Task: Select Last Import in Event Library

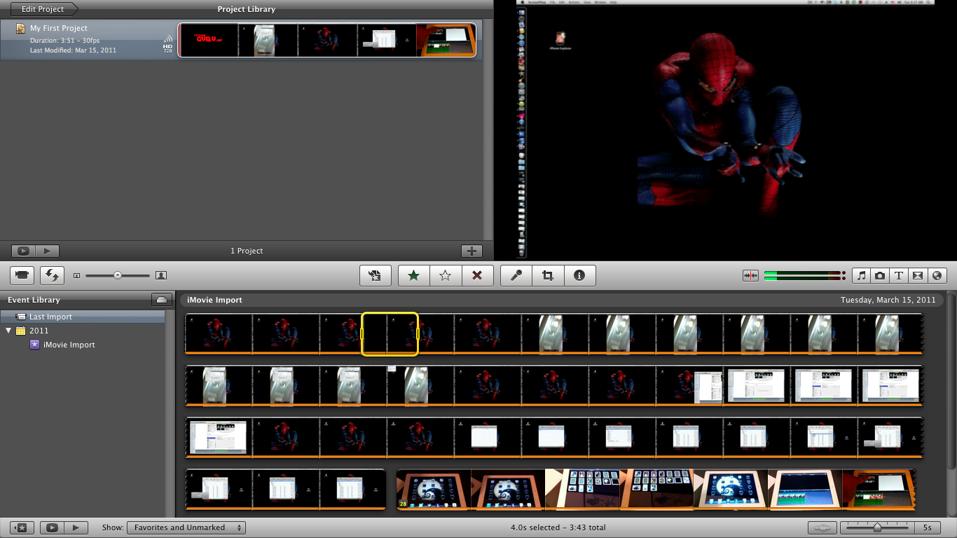Action: click(82, 317)
